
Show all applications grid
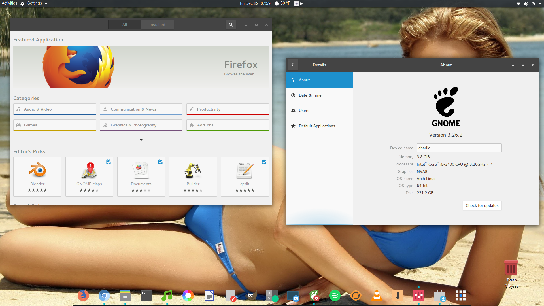coord(461,296)
